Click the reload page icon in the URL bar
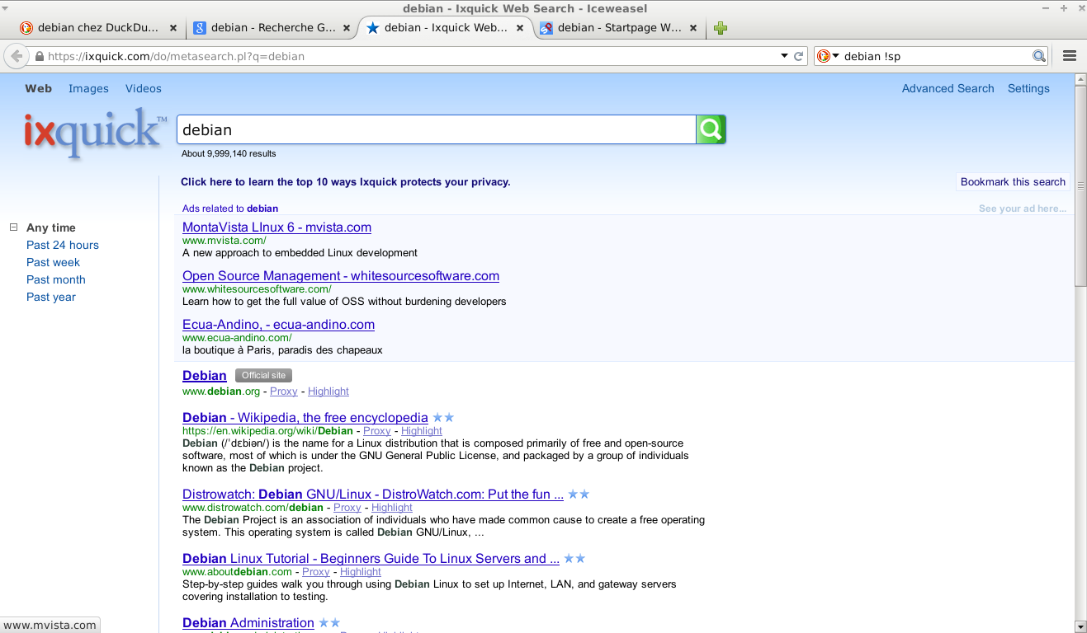1087x633 pixels. (x=798, y=56)
